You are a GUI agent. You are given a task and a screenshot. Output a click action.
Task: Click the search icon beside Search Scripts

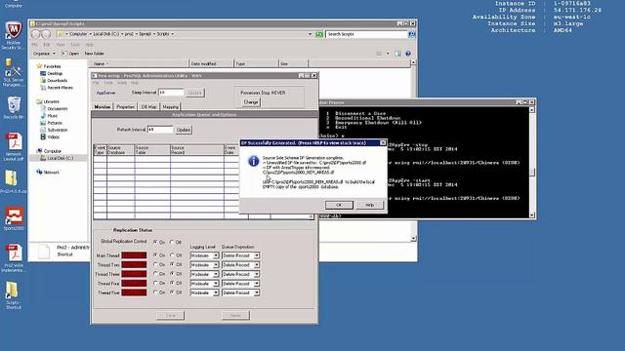point(412,34)
